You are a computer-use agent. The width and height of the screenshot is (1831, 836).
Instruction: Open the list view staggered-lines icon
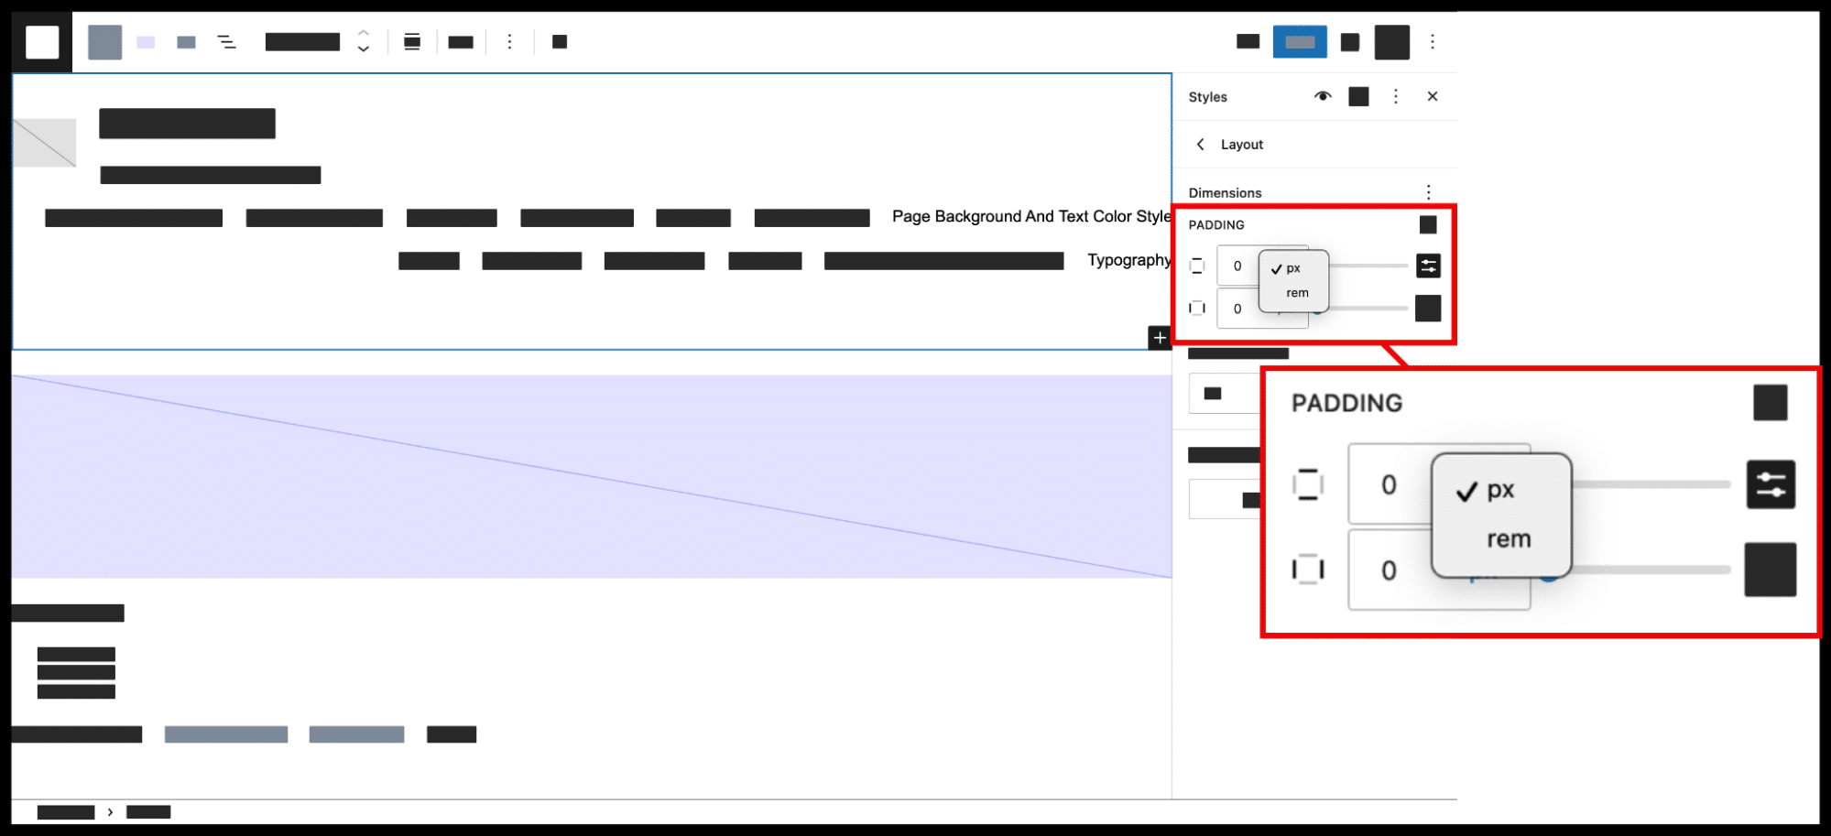coord(226,42)
